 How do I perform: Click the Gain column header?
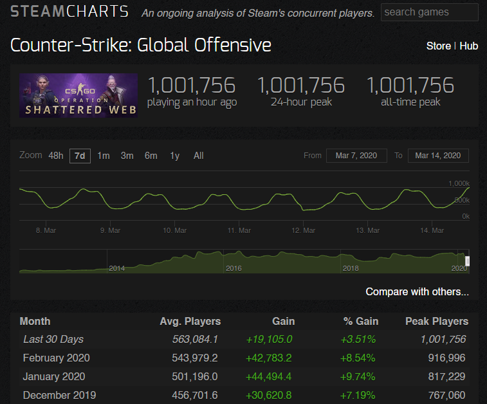point(284,322)
